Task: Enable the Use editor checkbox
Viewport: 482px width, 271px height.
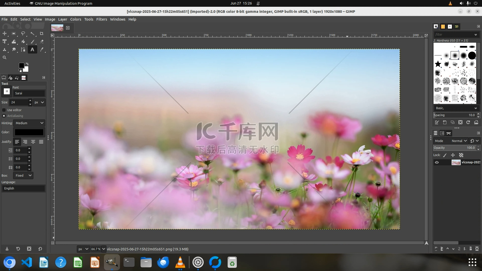Action: (4, 110)
